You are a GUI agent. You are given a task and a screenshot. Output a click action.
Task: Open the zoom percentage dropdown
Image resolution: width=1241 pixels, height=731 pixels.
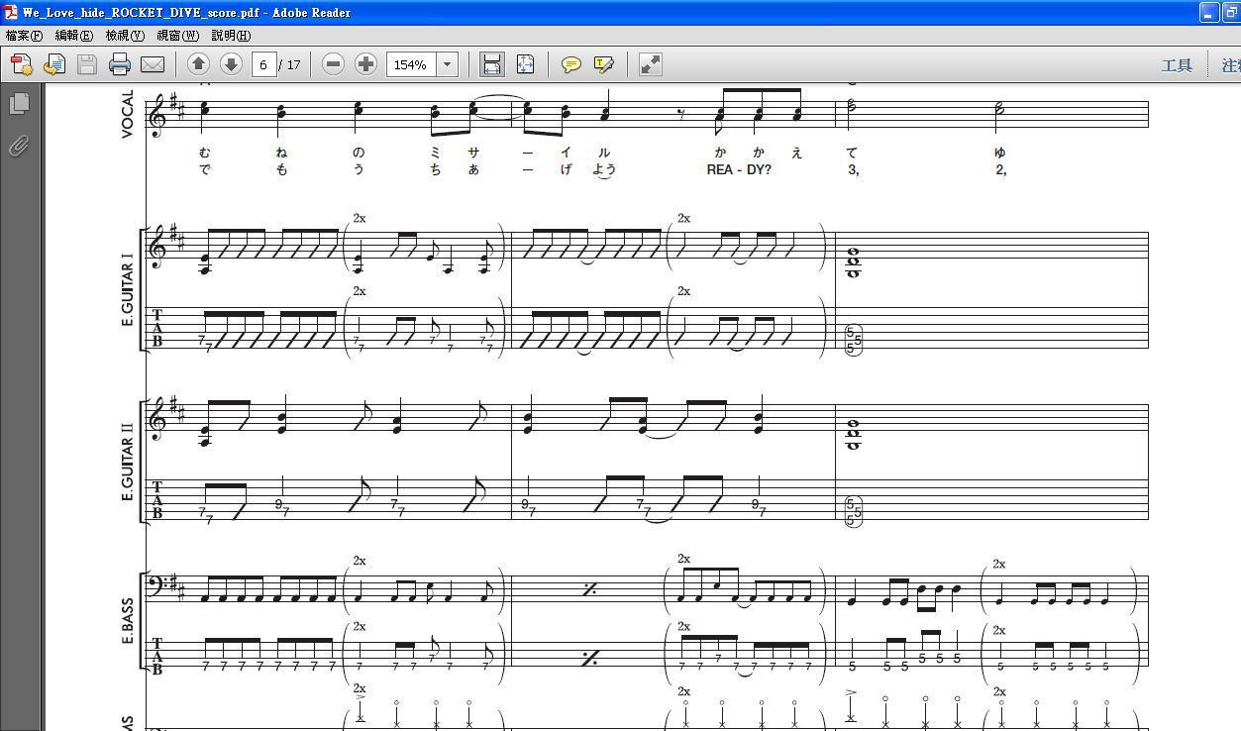tap(447, 64)
